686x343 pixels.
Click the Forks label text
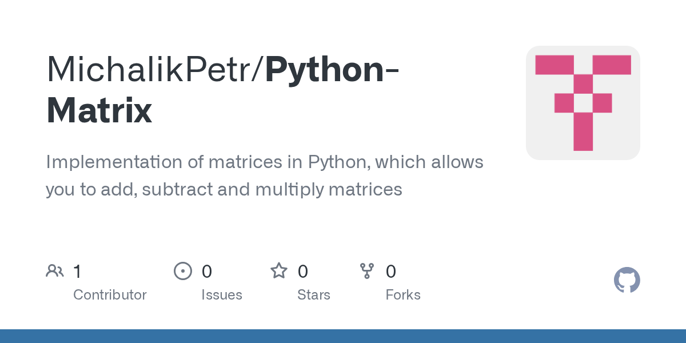pyautogui.click(x=403, y=295)
